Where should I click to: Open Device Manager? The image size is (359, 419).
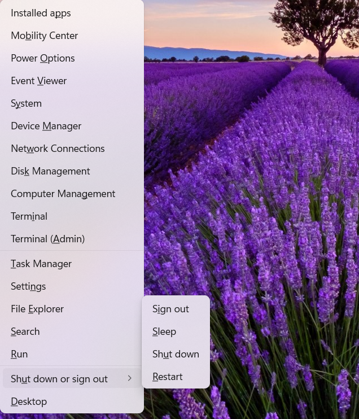pos(46,126)
